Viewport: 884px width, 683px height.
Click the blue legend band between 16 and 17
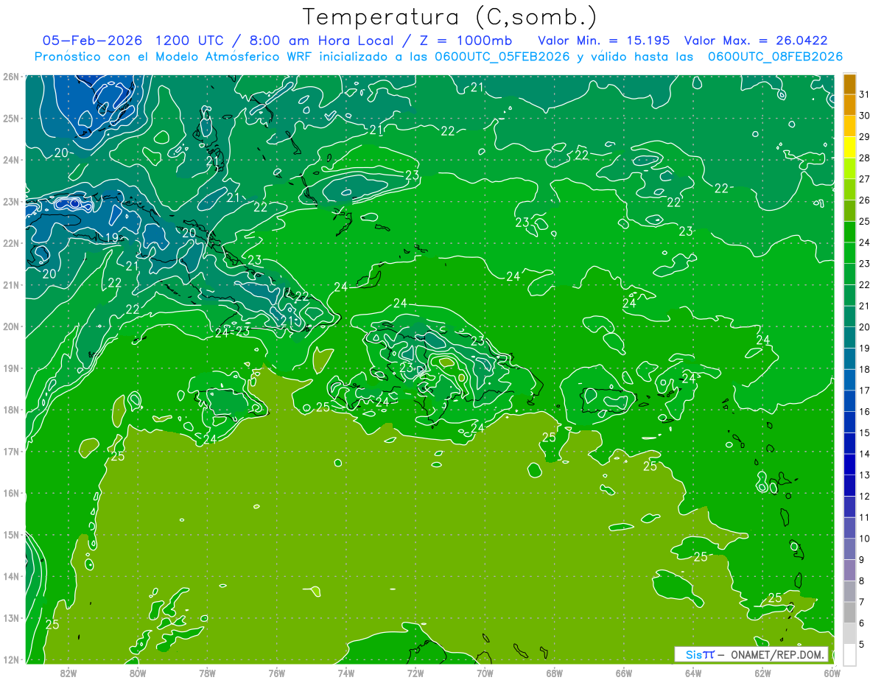849,401
